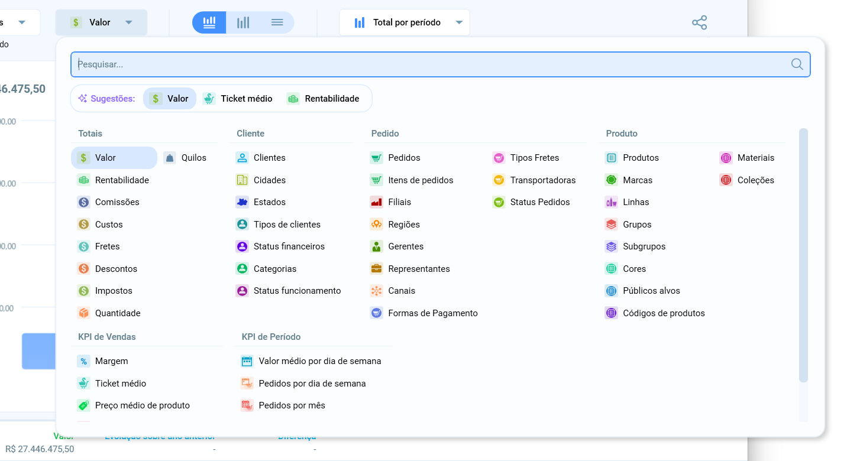860x461 pixels.
Task: Click the Cidades building icon
Action: (x=242, y=180)
